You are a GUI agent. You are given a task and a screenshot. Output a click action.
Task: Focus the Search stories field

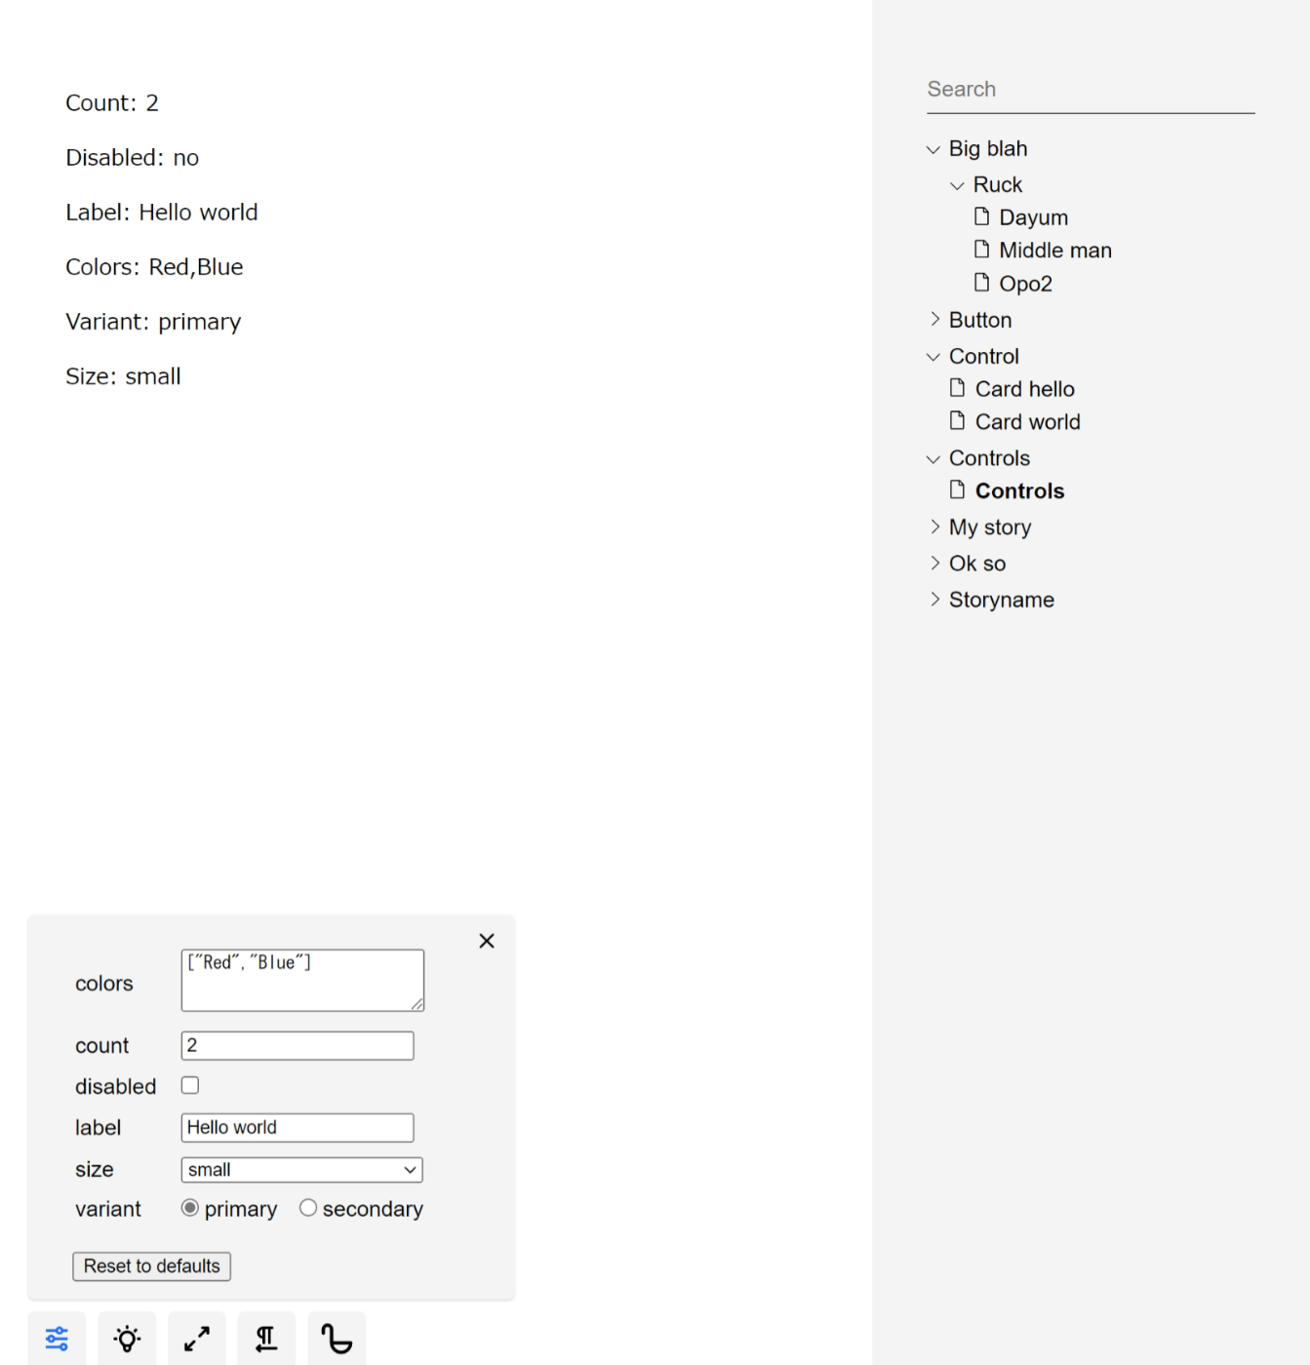pyautogui.click(x=1091, y=90)
